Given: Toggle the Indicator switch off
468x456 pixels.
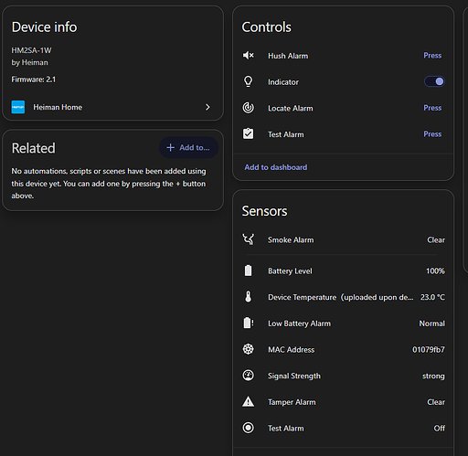Looking at the screenshot, I should 434,81.
